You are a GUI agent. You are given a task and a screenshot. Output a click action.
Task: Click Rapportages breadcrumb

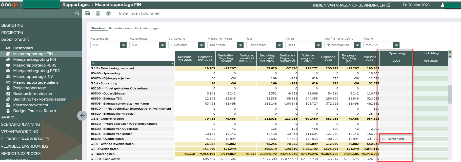coord(76,5)
